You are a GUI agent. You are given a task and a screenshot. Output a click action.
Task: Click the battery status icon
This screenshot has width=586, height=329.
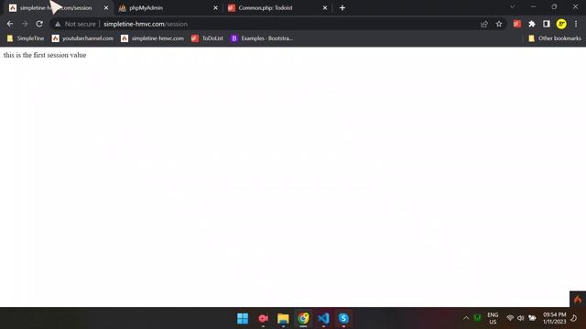tap(532, 318)
